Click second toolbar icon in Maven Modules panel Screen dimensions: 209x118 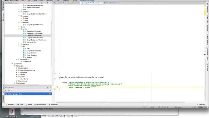tap(9, 91)
